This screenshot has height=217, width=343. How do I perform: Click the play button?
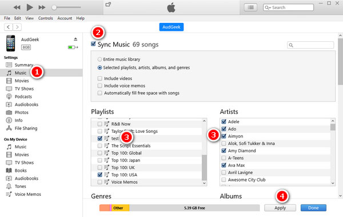click(30, 7)
